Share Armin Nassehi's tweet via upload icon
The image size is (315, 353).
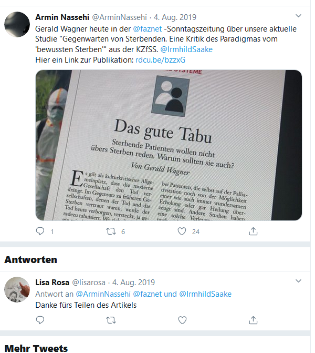click(x=253, y=231)
